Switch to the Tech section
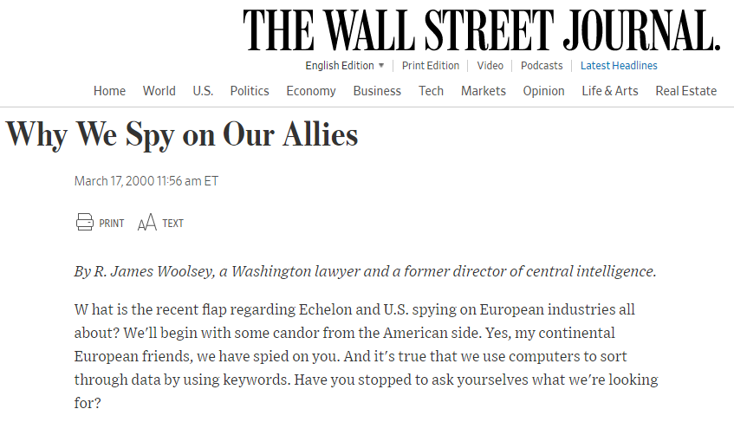734x422 pixels. 431,91
